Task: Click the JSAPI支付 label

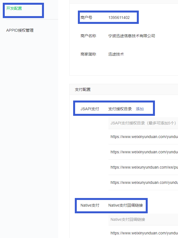Action: (x=90, y=109)
